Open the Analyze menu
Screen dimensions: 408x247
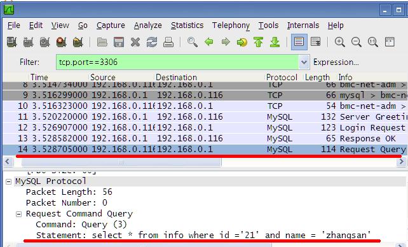tap(148, 25)
